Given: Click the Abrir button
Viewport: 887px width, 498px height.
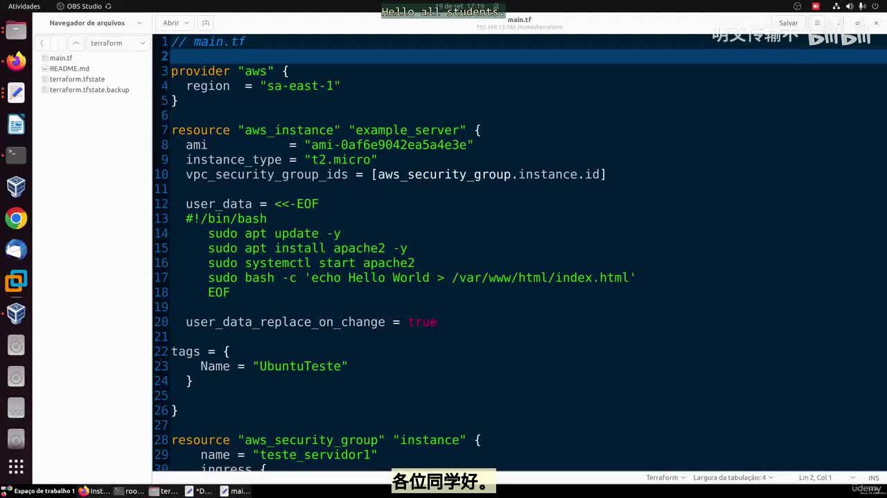Looking at the screenshot, I should (170, 23).
